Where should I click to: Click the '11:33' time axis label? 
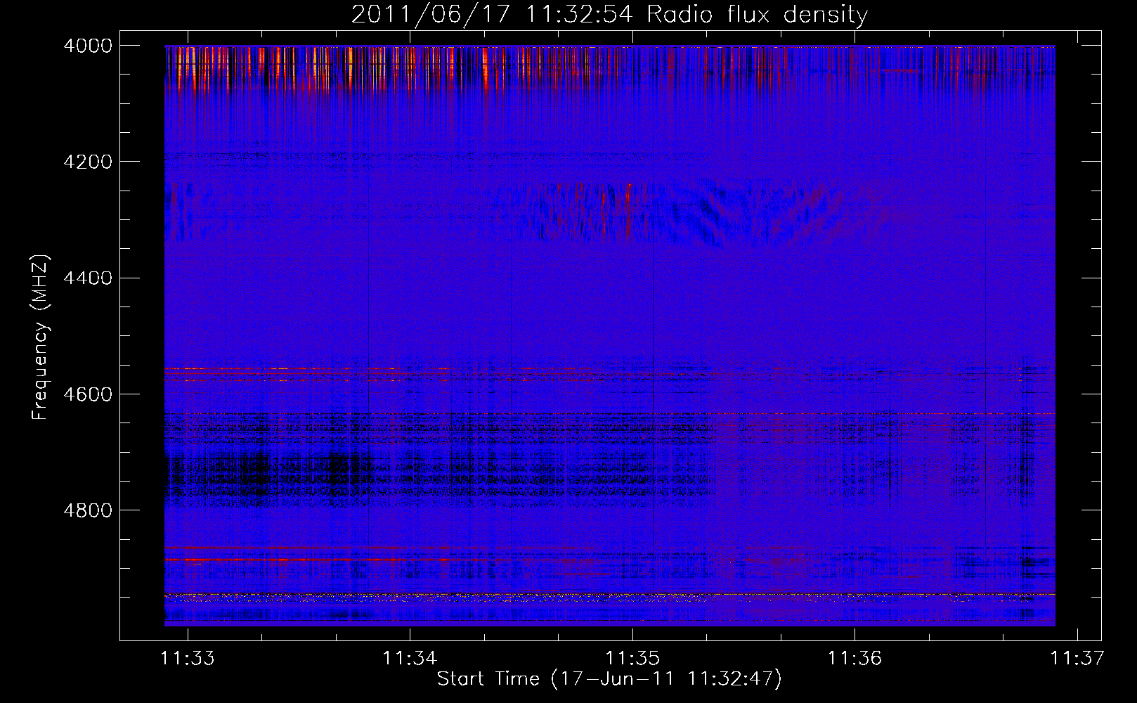[x=188, y=659]
